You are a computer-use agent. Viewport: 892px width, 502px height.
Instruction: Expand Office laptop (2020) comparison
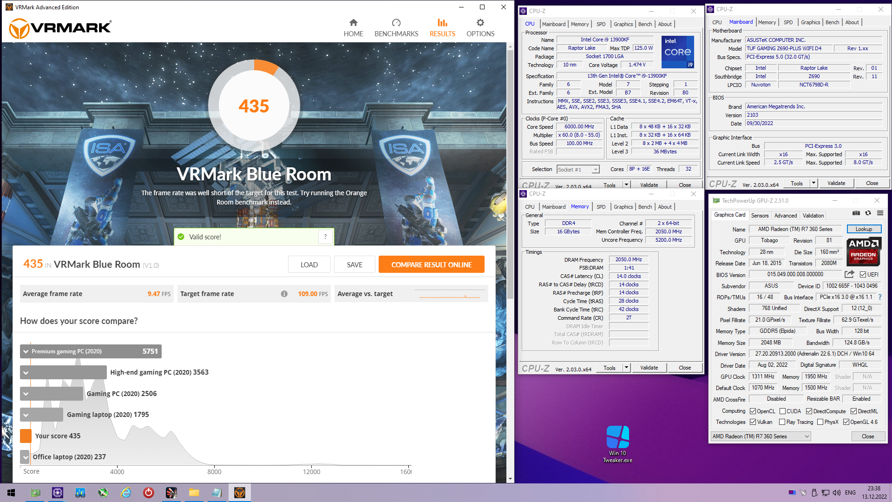26,457
